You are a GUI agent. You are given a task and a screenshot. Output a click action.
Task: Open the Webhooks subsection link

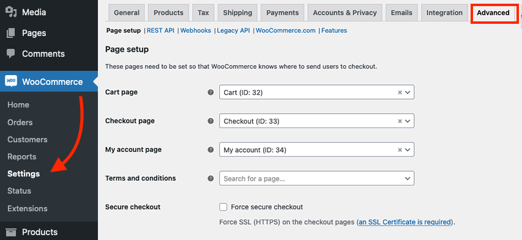pyautogui.click(x=196, y=31)
